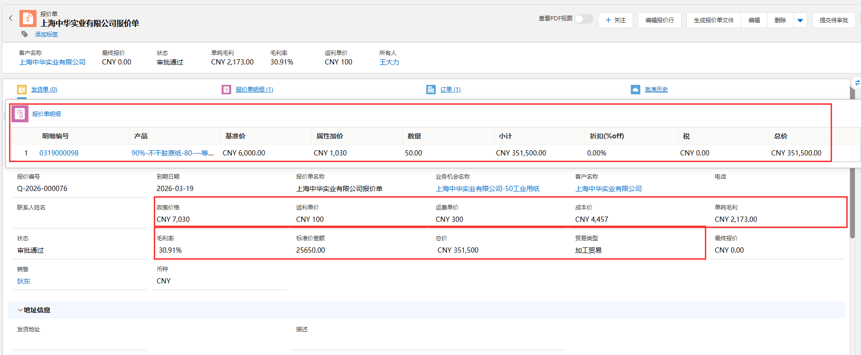The width and height of the screenshot is (861, 355).
Task: Click the 批准历史 cloud icon
Action: pyautogui.click(x=636, y=90)
